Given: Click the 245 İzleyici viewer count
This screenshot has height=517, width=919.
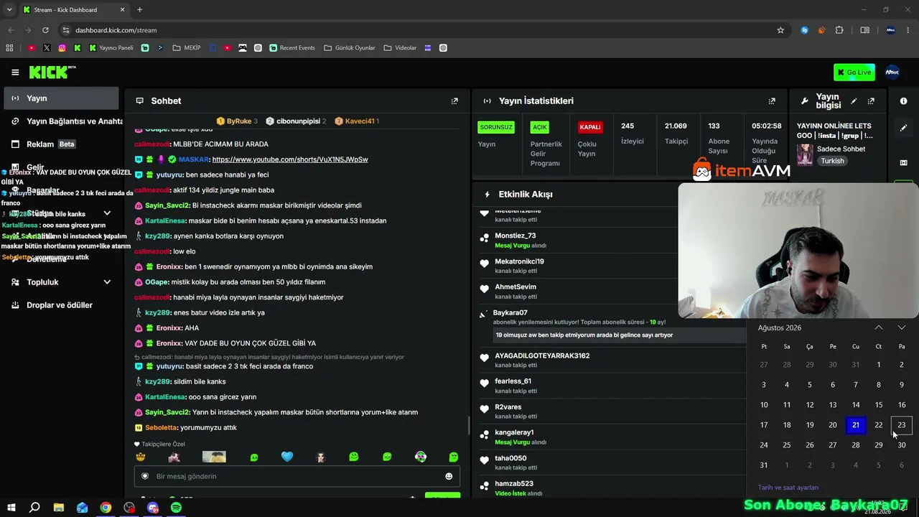Looking at the screenshot, I should (633, 134).
